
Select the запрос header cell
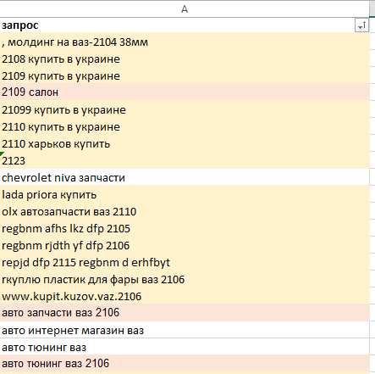[185, 25]
